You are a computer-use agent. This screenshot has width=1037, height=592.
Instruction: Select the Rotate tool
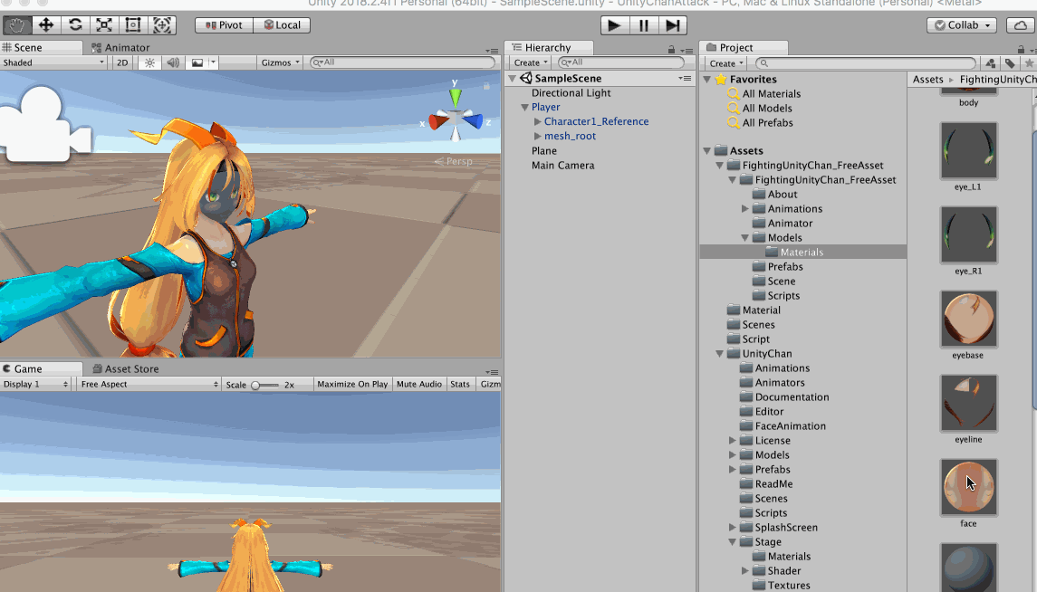[75, 25]
